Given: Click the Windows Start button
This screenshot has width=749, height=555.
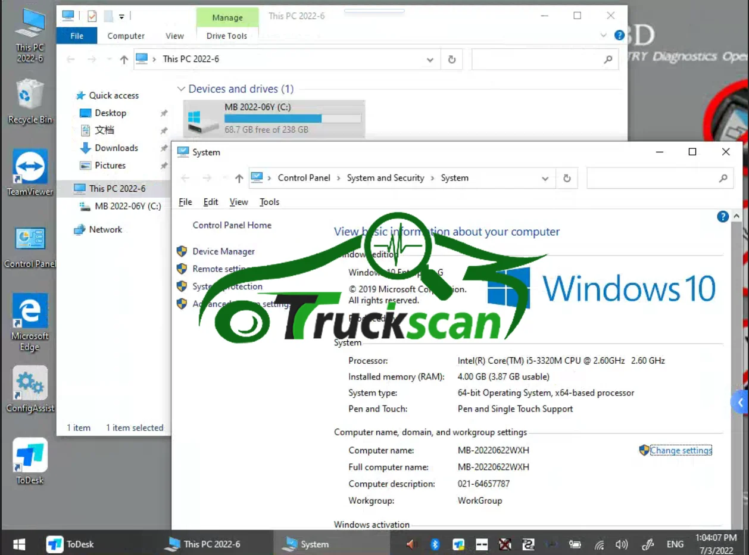Looking at the screenshot, I should (19, 544).
